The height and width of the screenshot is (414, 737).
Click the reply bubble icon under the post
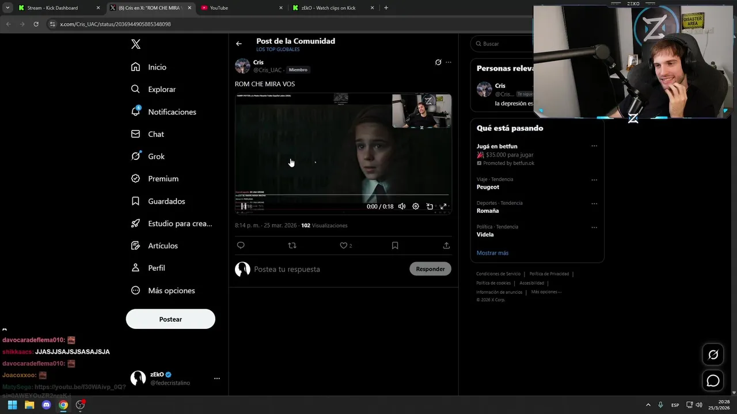point(241,246)
